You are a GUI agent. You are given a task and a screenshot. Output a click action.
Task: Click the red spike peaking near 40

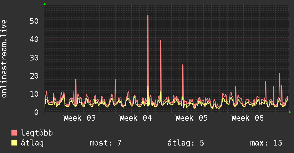point(161,65)
